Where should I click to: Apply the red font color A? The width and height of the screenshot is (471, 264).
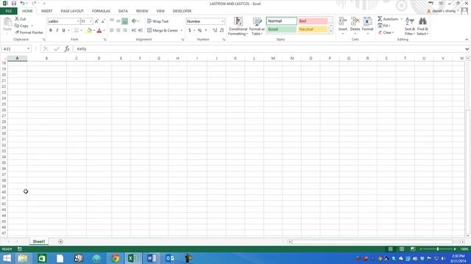point(99,30)
